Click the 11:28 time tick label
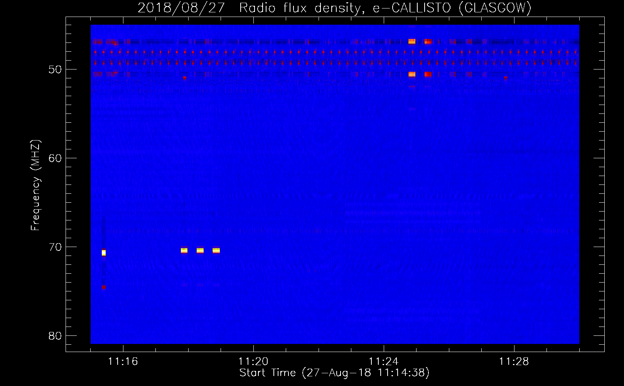 click(514, 362)
